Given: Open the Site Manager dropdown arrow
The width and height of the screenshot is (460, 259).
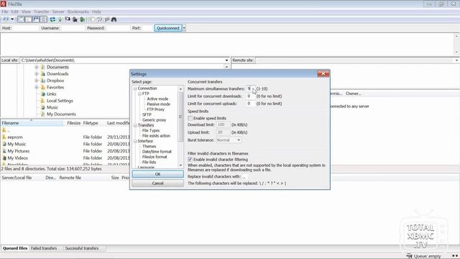Looking at the screenshot, I should click(12, 19).
